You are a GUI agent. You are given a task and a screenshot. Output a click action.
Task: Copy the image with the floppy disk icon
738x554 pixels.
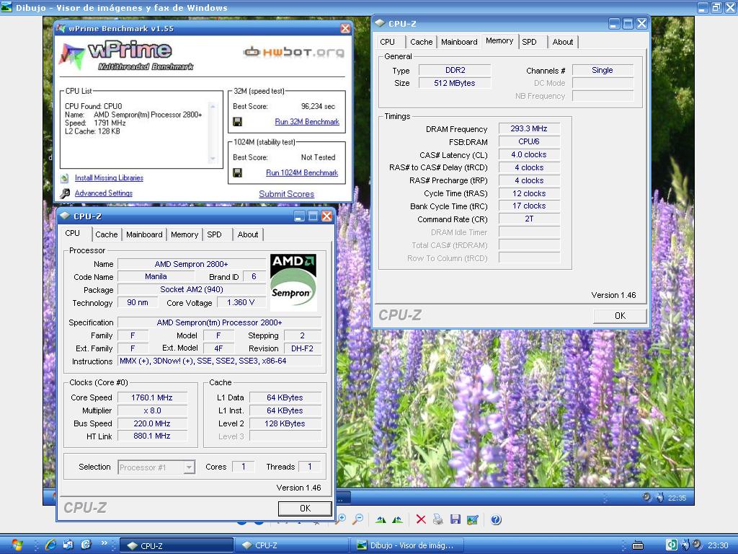point(455,519)
